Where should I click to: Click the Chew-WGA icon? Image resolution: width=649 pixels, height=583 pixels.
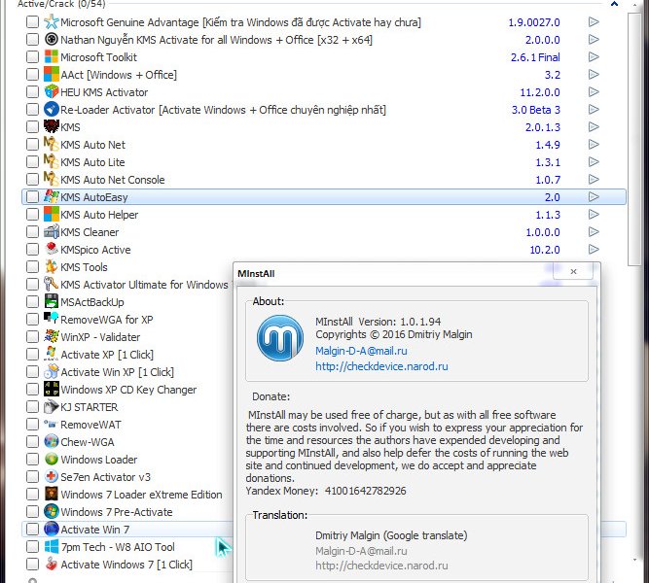pyautogui.click(x=52, y=441)
